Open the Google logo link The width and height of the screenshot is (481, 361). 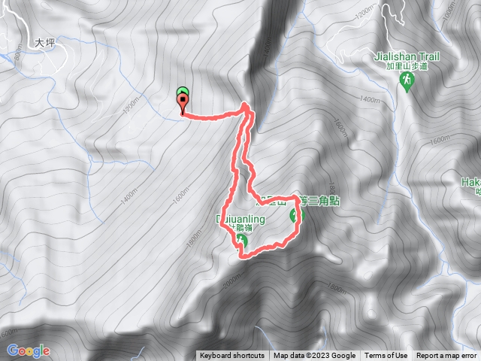[x=29, y=350]
